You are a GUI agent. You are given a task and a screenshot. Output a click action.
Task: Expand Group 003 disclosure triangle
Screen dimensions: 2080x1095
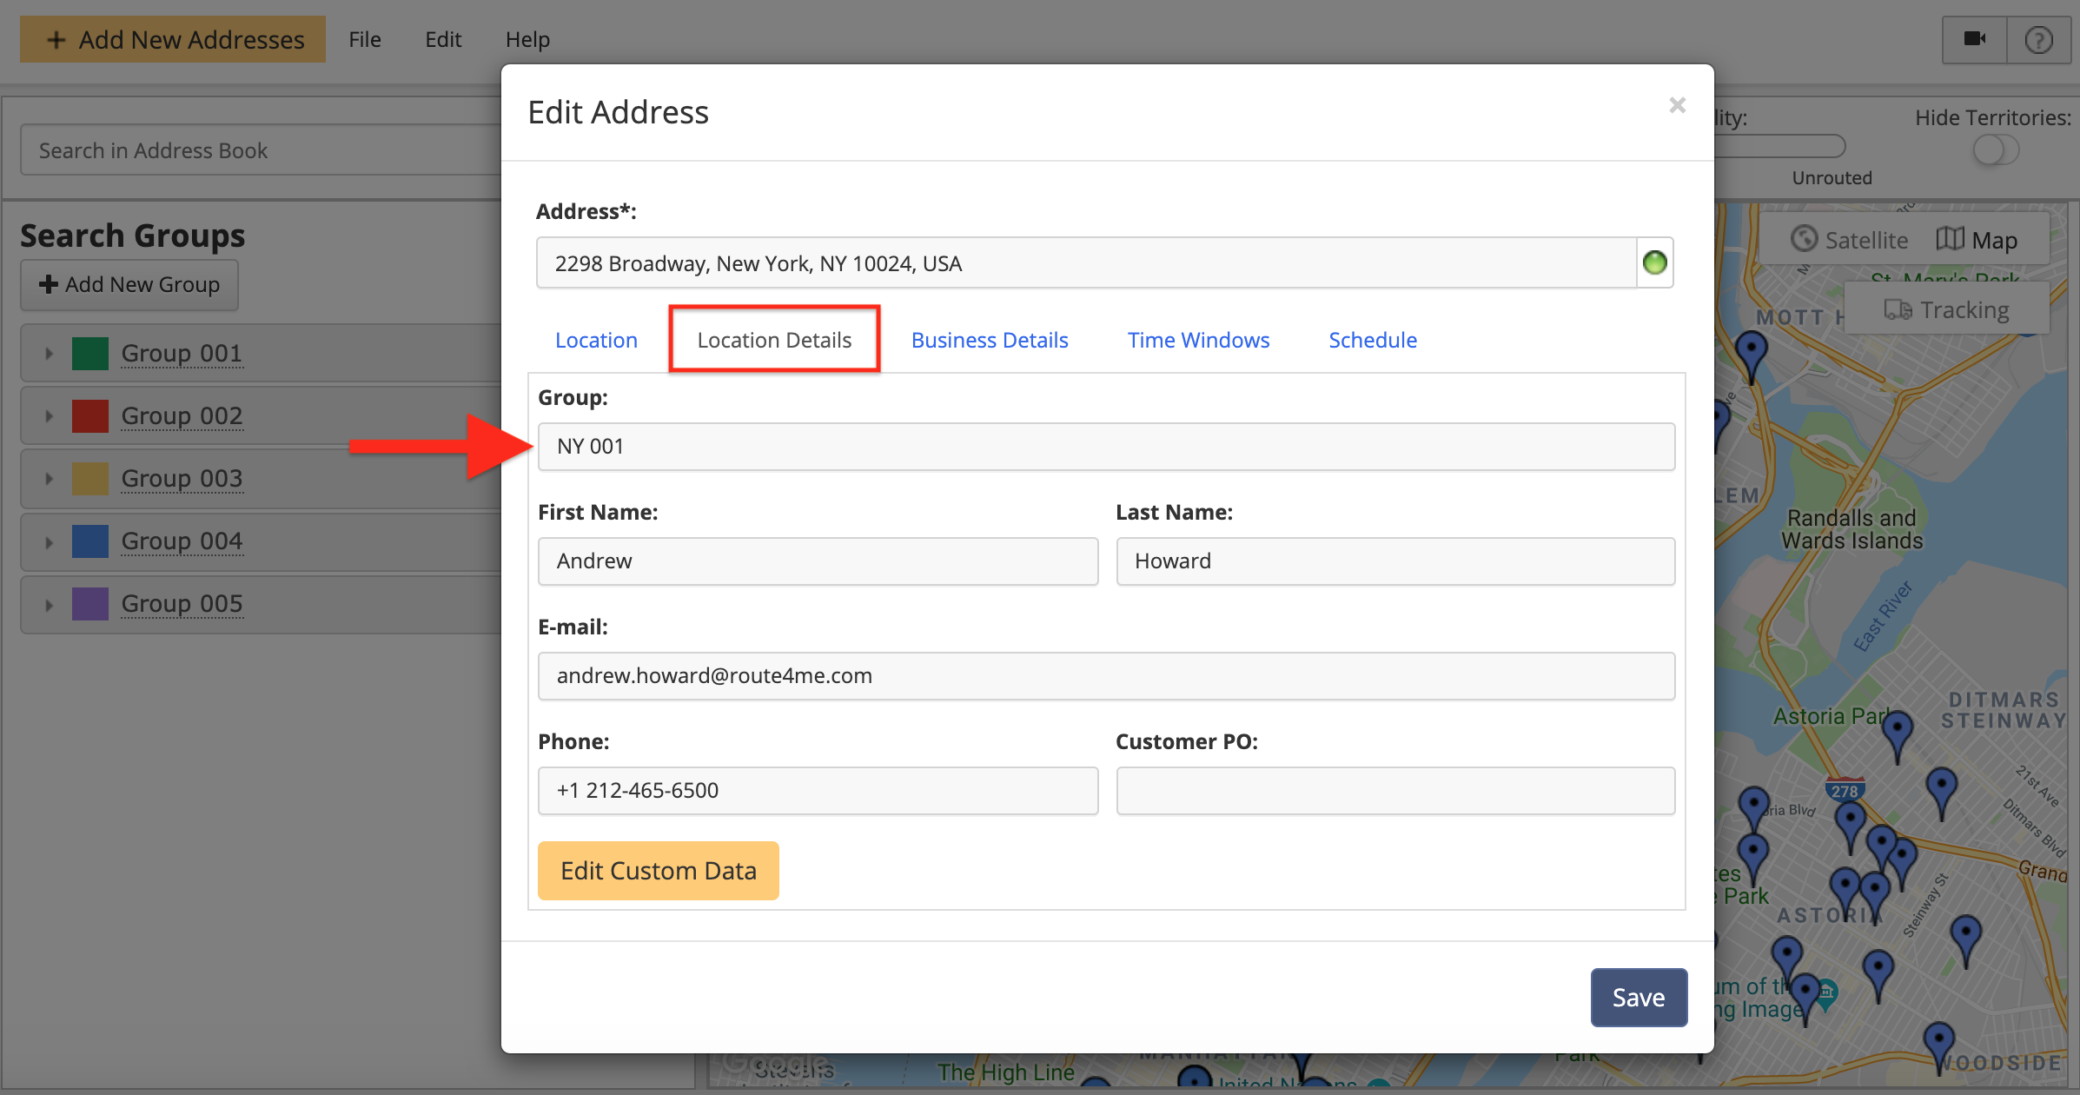pyautogui.click(x=50, y=479)
